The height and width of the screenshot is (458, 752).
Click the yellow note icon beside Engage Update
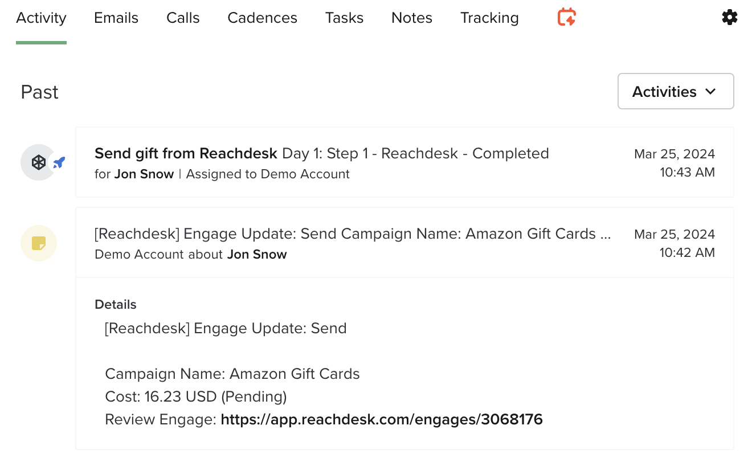tap(38, 243)
